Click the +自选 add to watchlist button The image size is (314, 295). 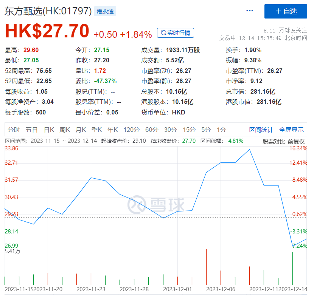pyautogui.click(x=286, y=11)
